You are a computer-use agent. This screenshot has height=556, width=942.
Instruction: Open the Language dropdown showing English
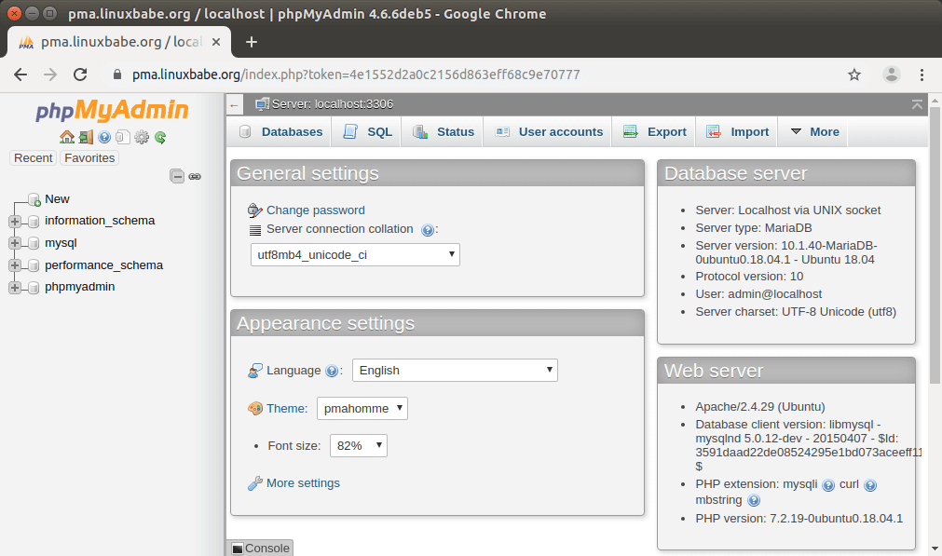pos(455,371)
